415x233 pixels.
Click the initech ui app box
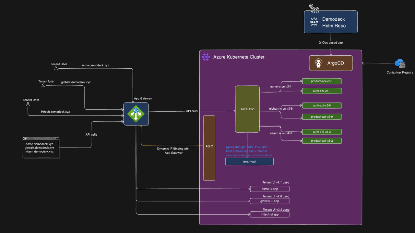[x=269, y=214]
